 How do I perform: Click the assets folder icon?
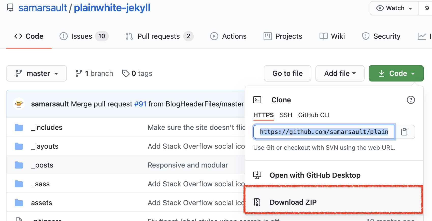19,203
